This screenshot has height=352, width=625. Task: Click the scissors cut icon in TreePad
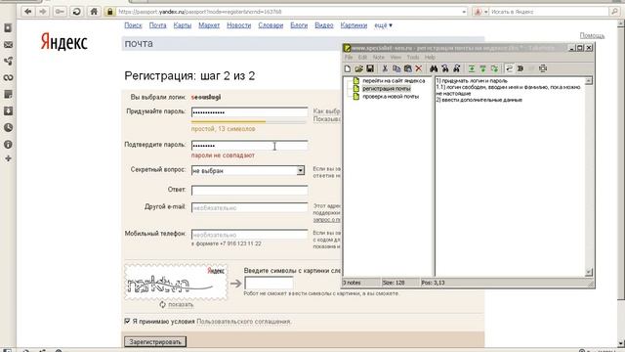pos(385,68)
